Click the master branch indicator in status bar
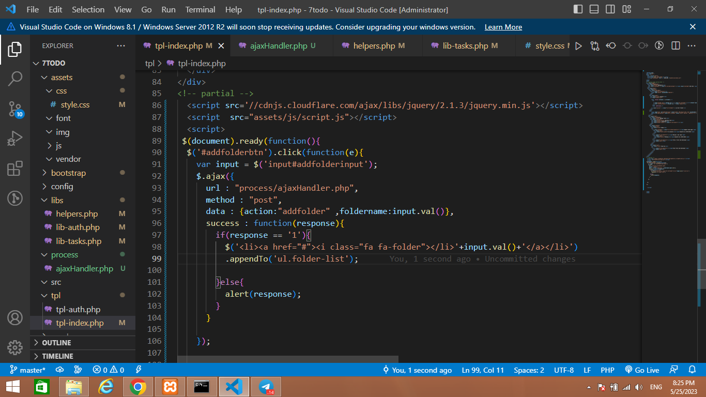Image resolution: width=706 pixels, height=397 pixels. [x=27, y=370]
